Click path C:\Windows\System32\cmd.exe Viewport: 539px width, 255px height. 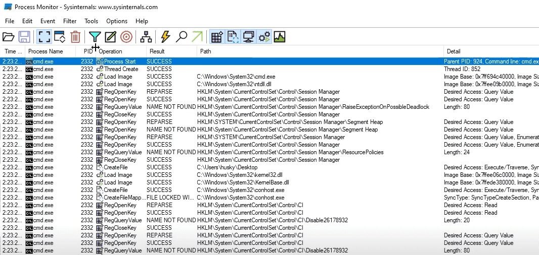236,77
